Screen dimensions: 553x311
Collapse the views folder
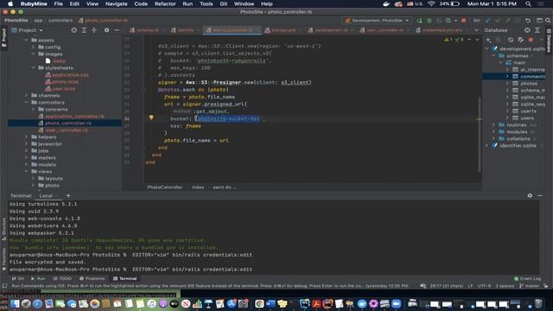(26, 171)
